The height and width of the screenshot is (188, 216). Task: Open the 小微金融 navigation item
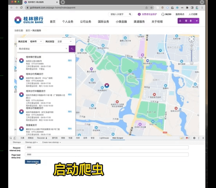click(121, 22)
